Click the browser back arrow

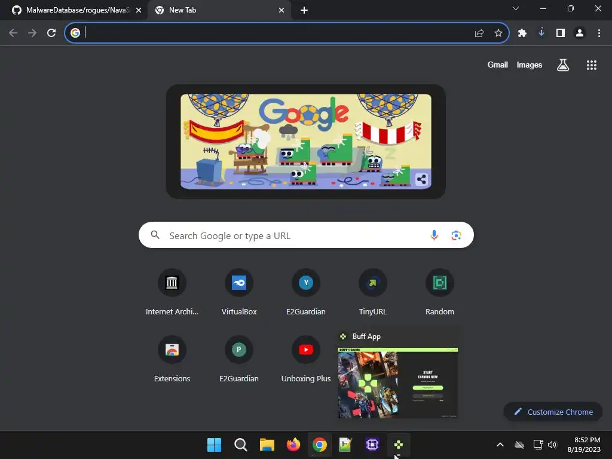[x=13, y=33]
